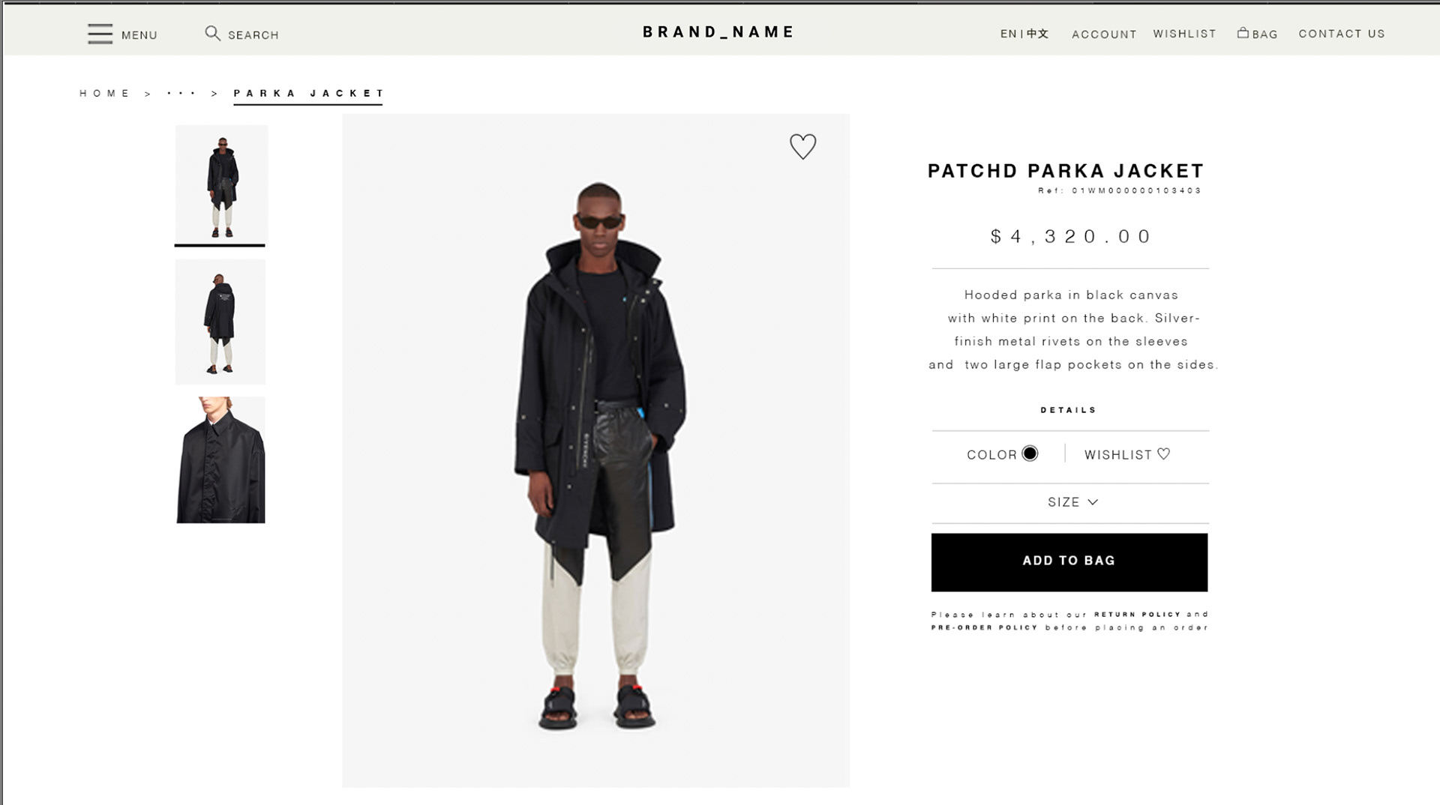Switch language to EN
The width and height of the screenshot is (1440, 805).
1008,34
